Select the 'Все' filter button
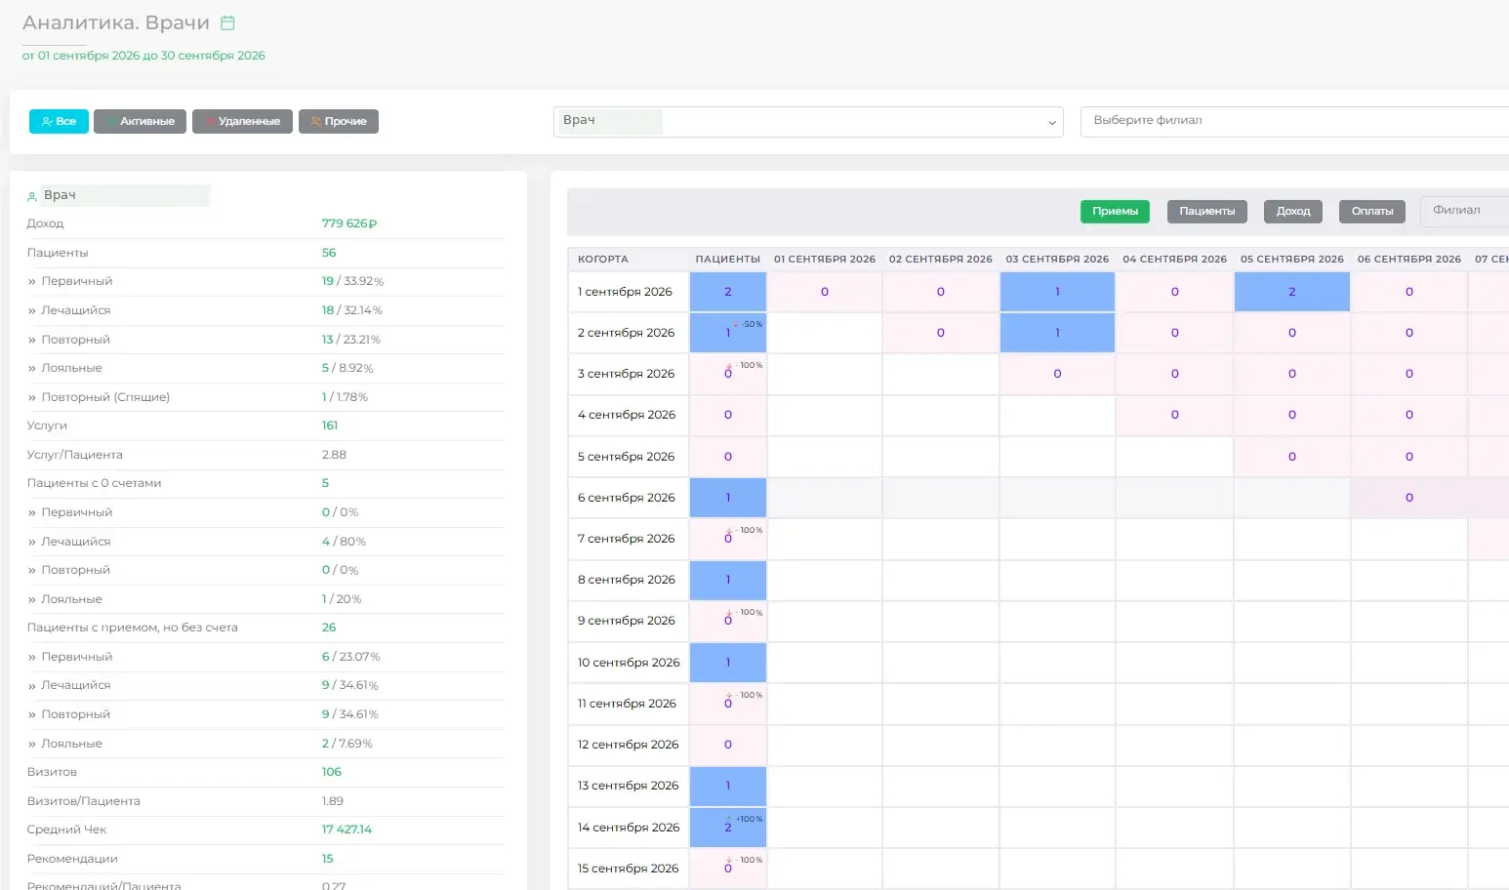1509x890 pixels. coord(59,121)
